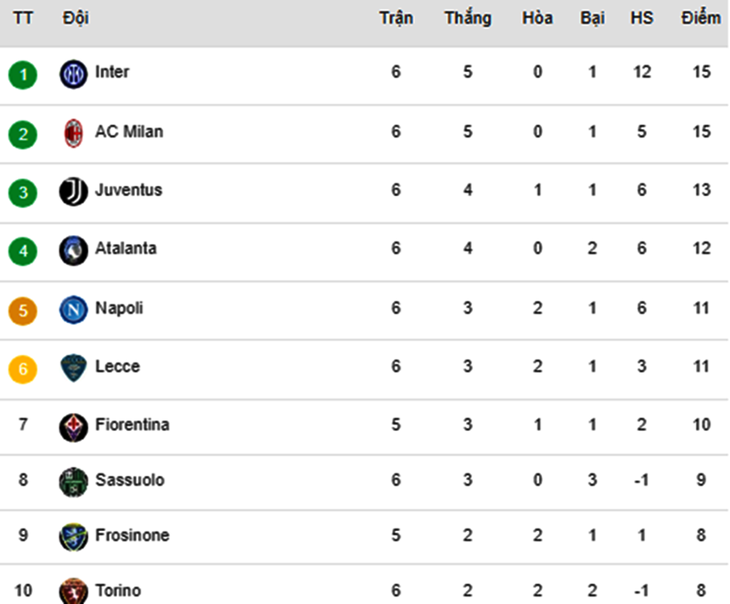Click the Torino club crest
Image resolution: width=730 pixels, height=604 pixels.
74,591
